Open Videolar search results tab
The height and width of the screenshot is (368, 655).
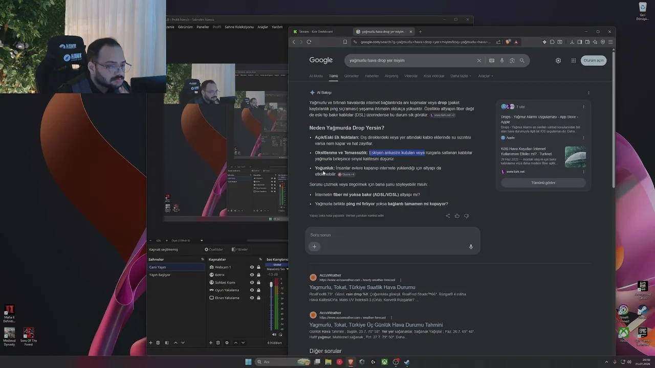[x=411, y=76]
